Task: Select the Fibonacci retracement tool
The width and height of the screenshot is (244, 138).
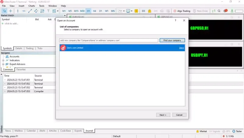Action: click(x=42, y=11)
